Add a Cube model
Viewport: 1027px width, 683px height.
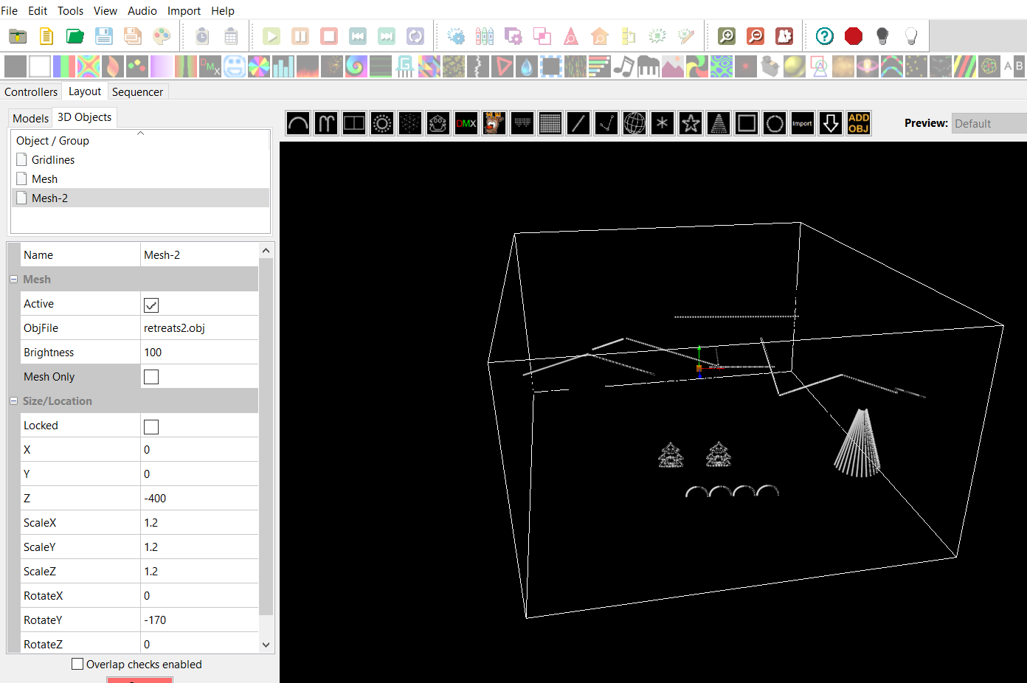pyautogui.click(x=410, y=123)
